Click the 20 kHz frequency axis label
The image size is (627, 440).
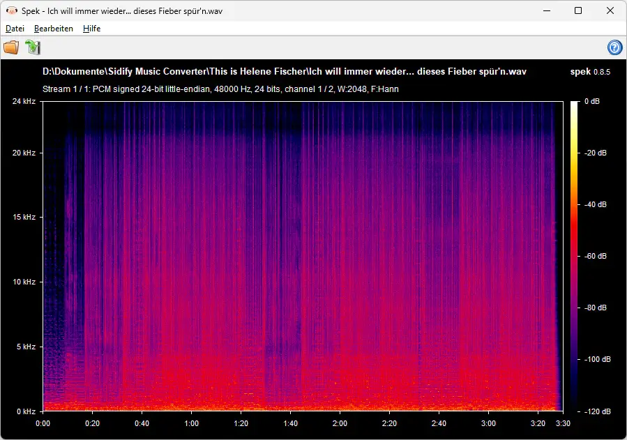(x=24, y=153)
